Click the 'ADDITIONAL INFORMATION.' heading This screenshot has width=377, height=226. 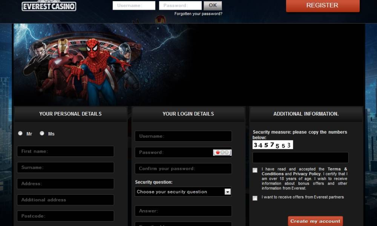point(306,114)
